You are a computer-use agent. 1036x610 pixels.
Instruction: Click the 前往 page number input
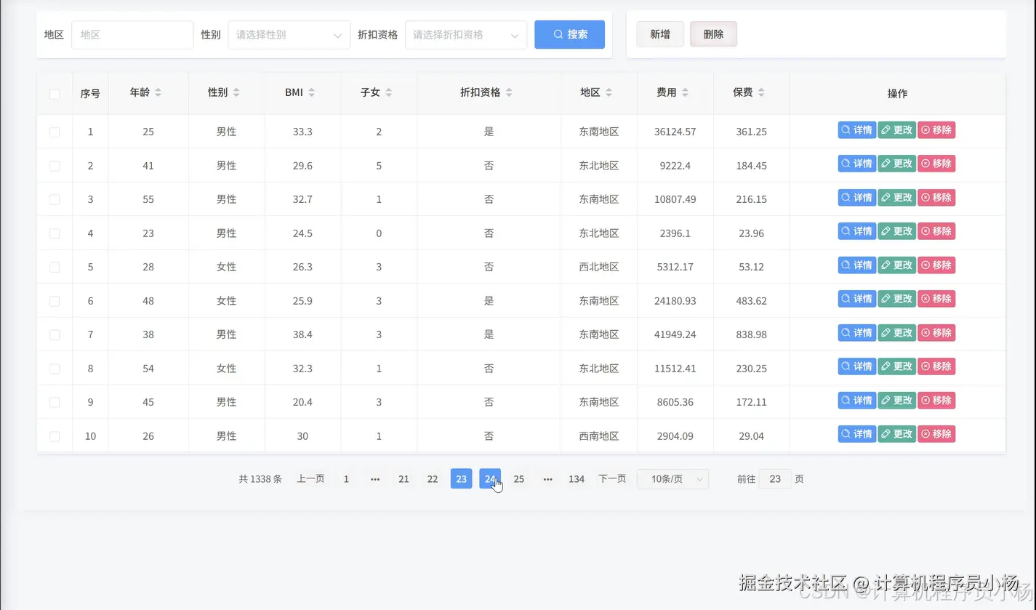775,479
